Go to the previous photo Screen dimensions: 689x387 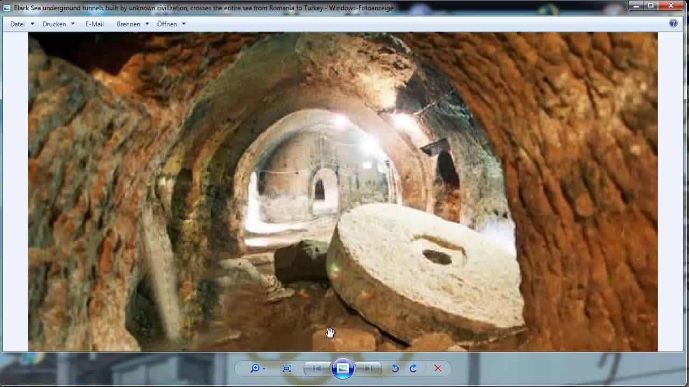tap(317, 368)
